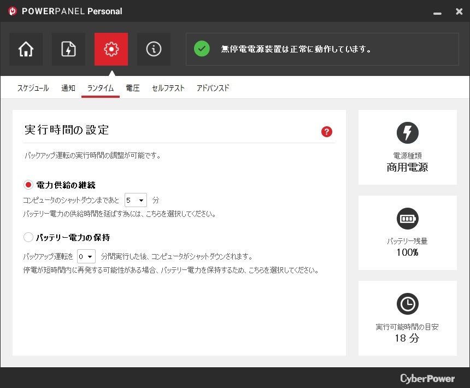Expand the 5 minute shutdown dropdown
Image resolution: width=470 pixels, height=388 pixels.
[136, 200]
